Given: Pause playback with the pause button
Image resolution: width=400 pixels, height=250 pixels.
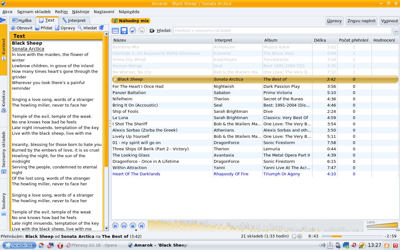Looking at the screenshot, I should click(x=124, y=226).
